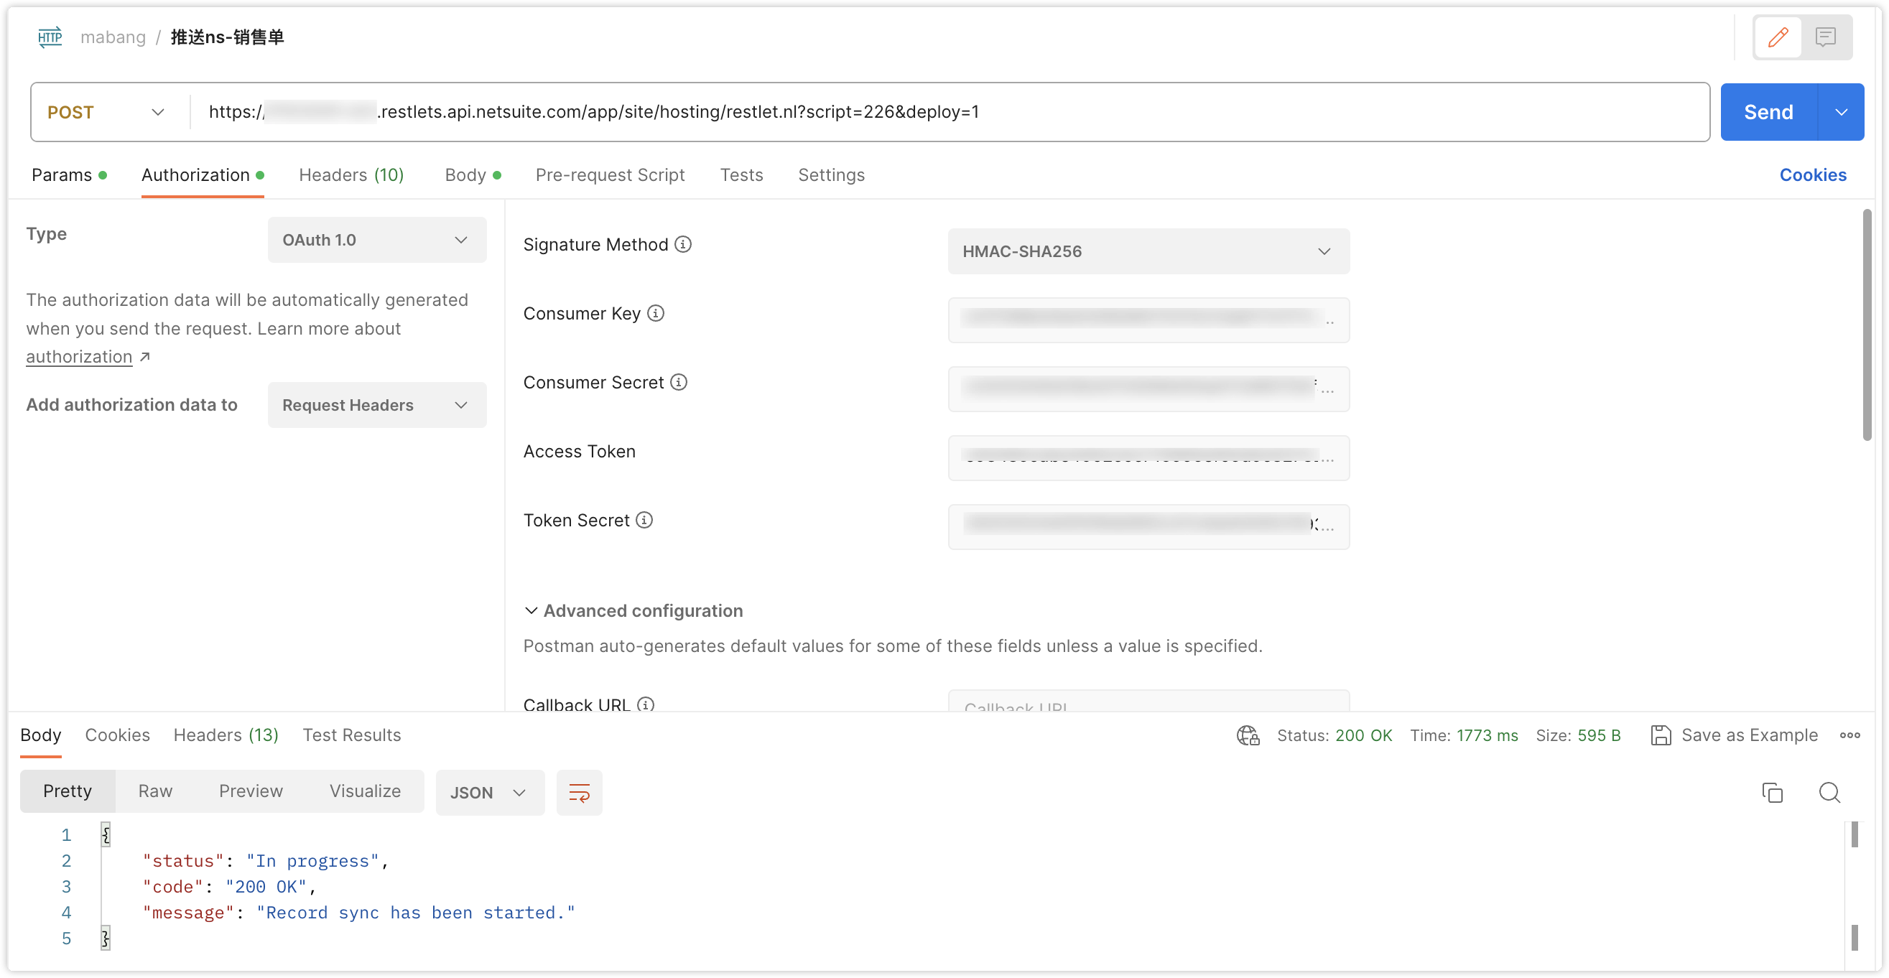Click Save as Example disk icon
This screenshot has height=978, width=1889.
[1660, 735]
